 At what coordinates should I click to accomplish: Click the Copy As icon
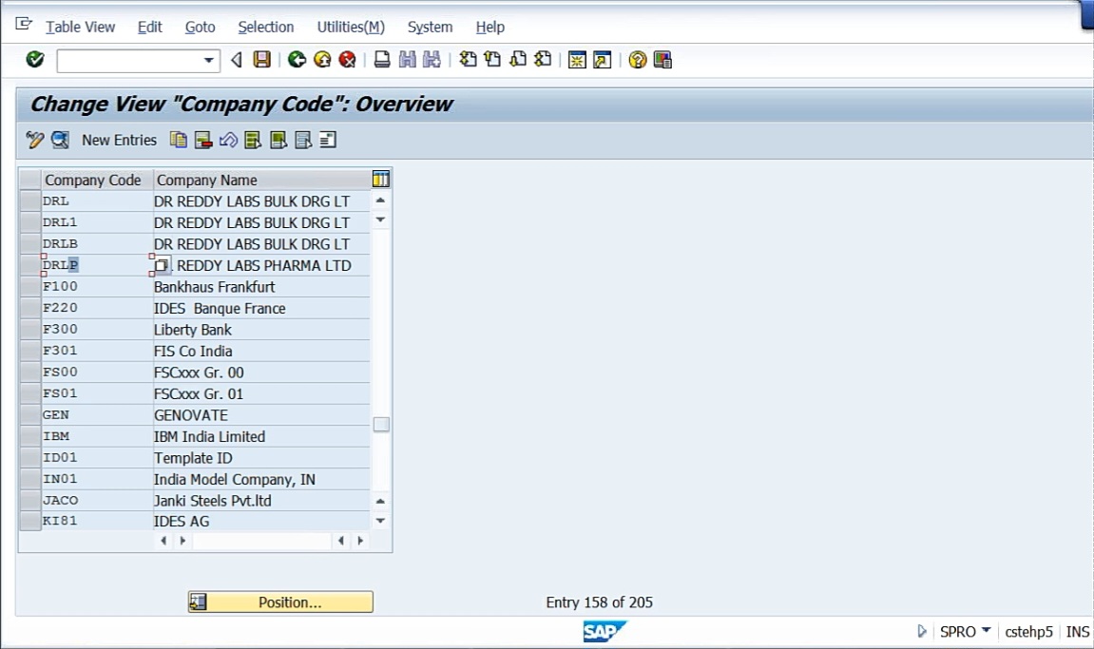click(x=179, y=141)
